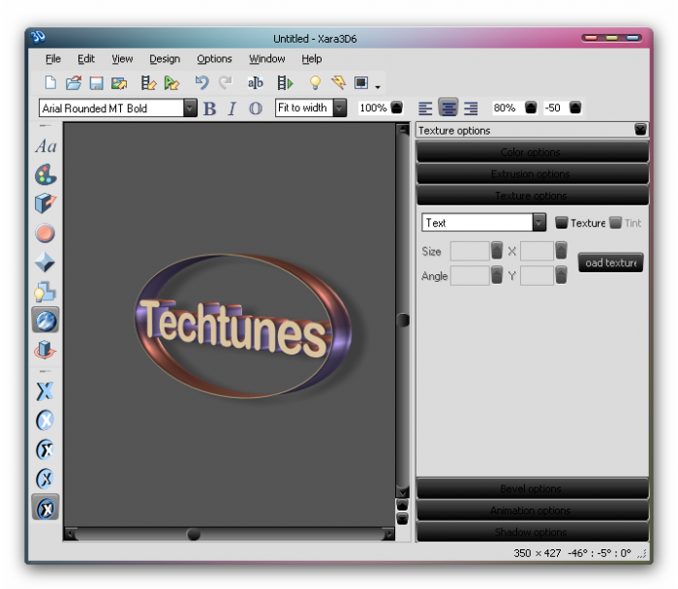Toggle center text alignment
The width and height of the screenshot is (678, 589).
click(448, 108)
